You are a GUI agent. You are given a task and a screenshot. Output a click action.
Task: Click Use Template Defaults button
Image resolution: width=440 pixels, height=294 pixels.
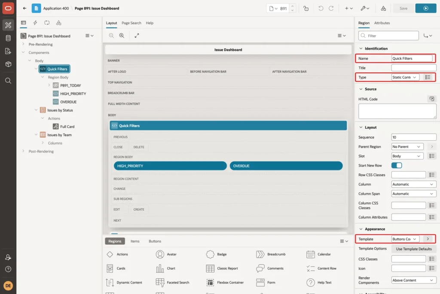[414, 249]
